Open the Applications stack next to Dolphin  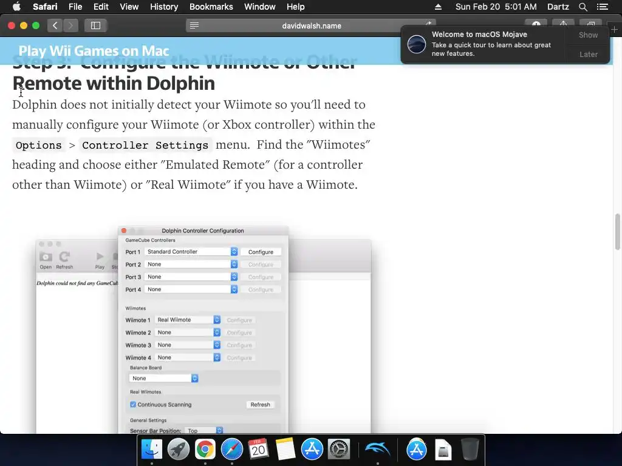[417, 449]
